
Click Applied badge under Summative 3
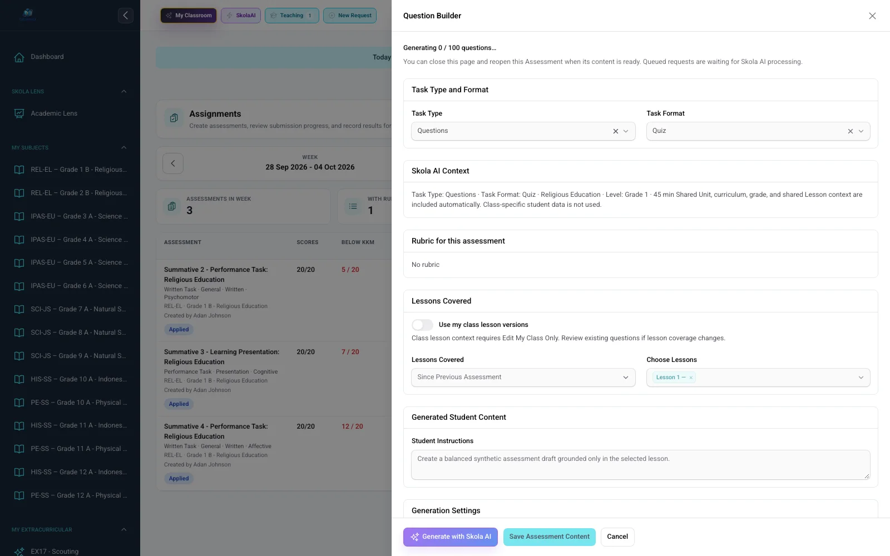(179, 404)
